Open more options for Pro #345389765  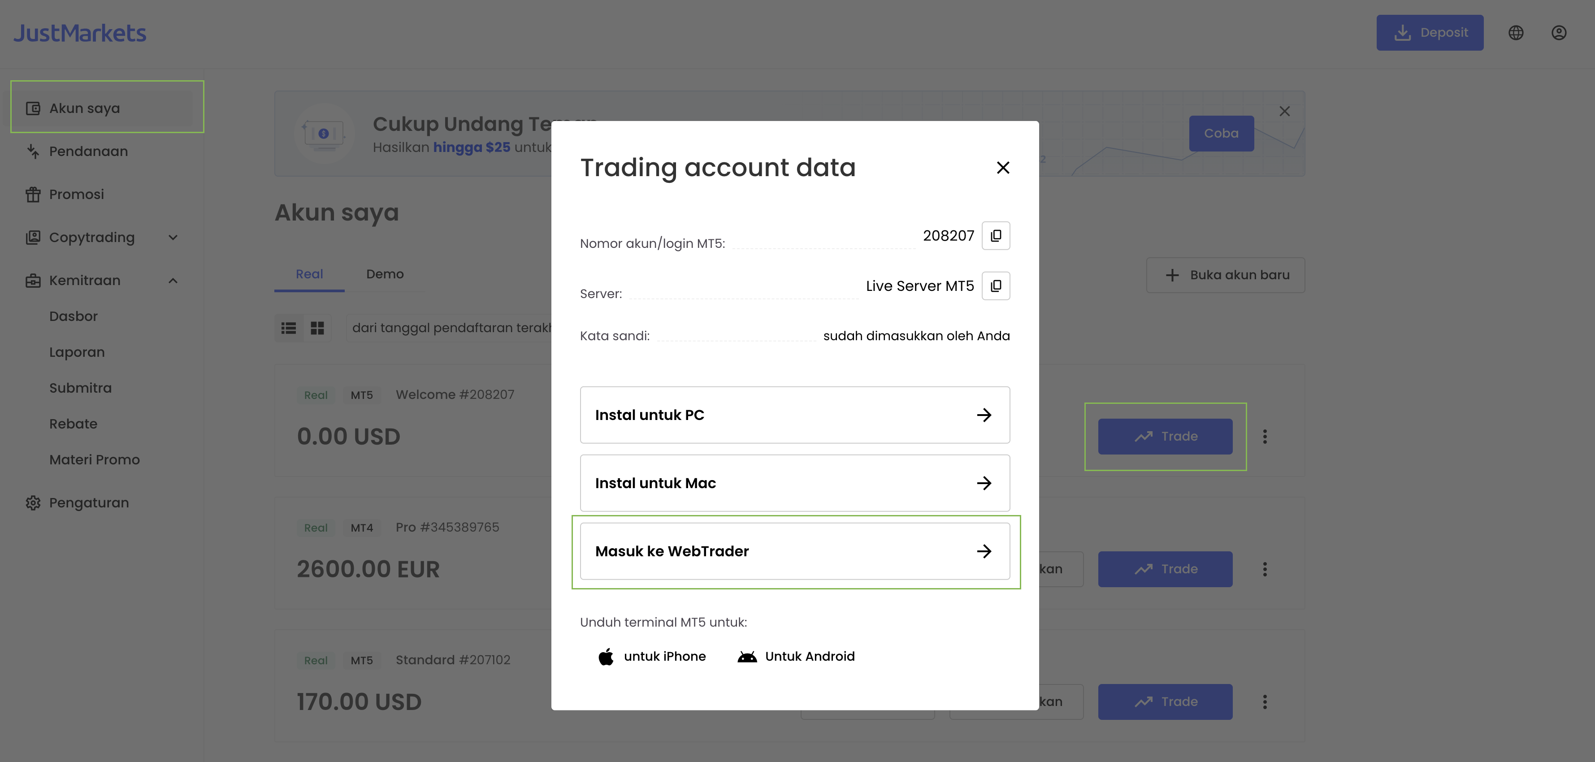(x=1264, y=569)
